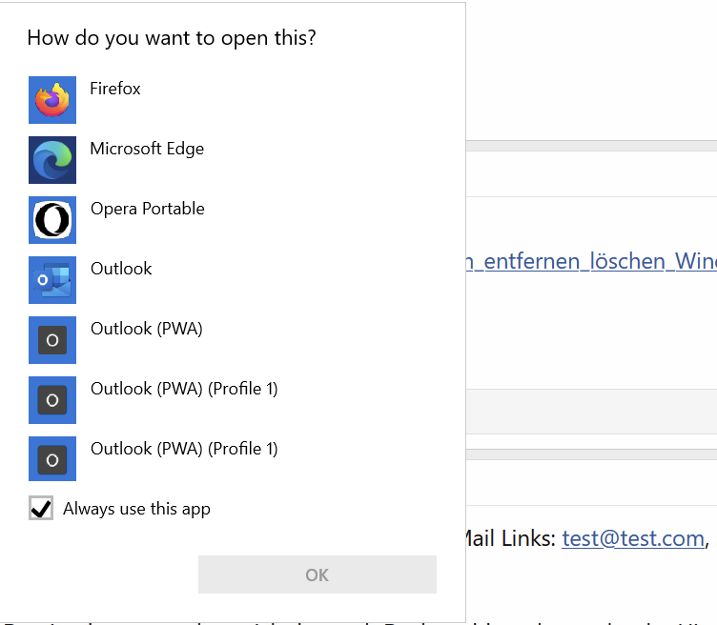
Task: Select the Opera Portable text entry
Action: pyautogui.click(x=148, y=209)
